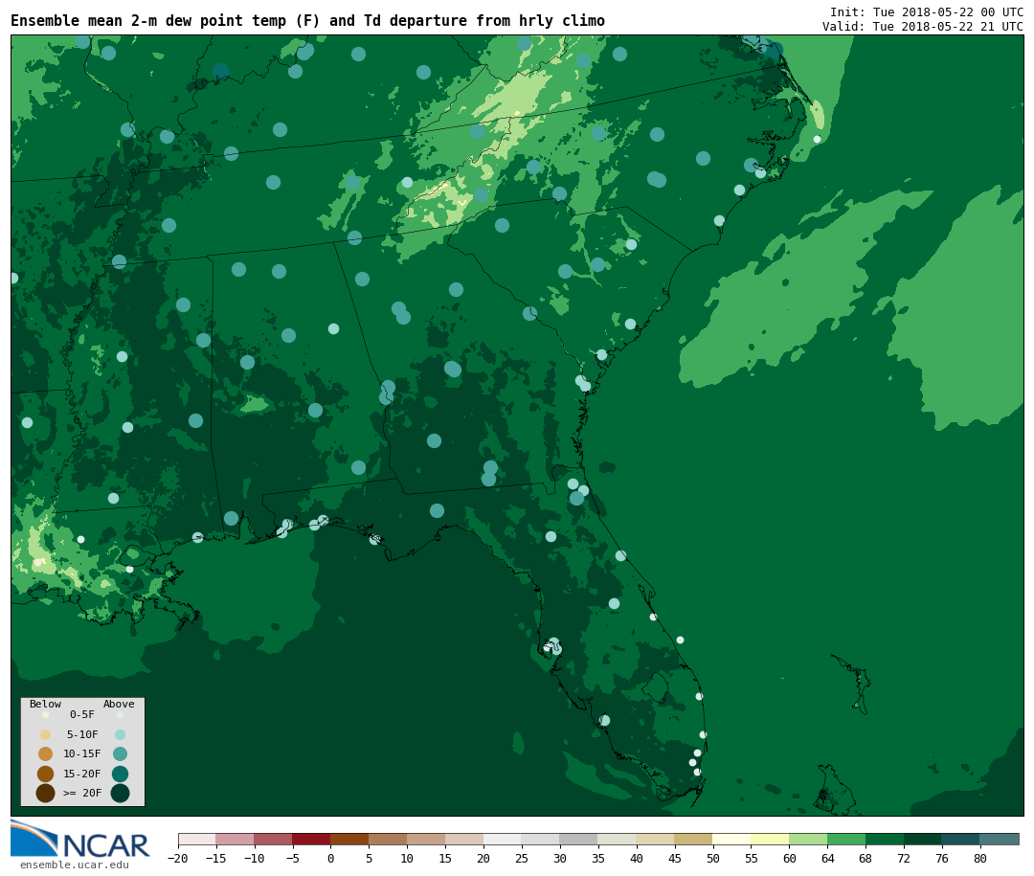Click the '72' colorbar tick label

(x=904, y=858)
